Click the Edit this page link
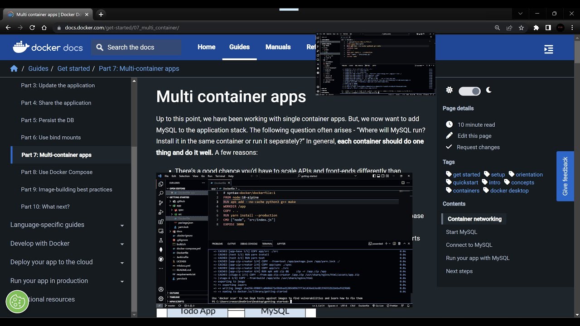The image size is (580, 326). 474,136
